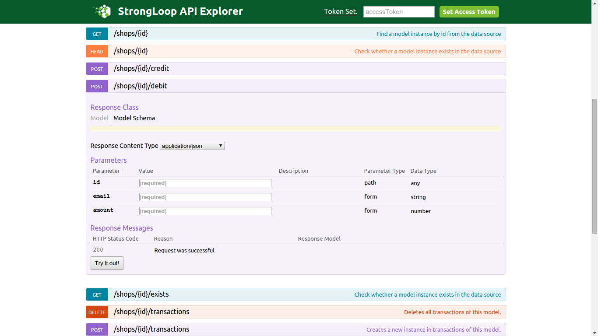Expand GET /shops/{id} operation badge
The width and height of the screenshot is (598, 336).
tap(97, 34)
